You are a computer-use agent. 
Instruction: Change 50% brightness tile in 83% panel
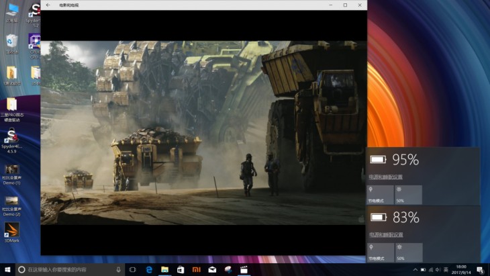[x=408, y=252]
